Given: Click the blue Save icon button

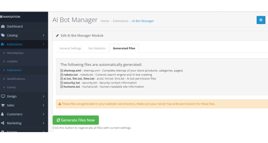Looking at the screenshot, I should (x=261, y=20).
